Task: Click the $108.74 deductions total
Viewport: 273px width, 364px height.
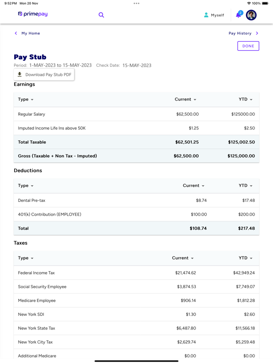Action: [198, 228]
